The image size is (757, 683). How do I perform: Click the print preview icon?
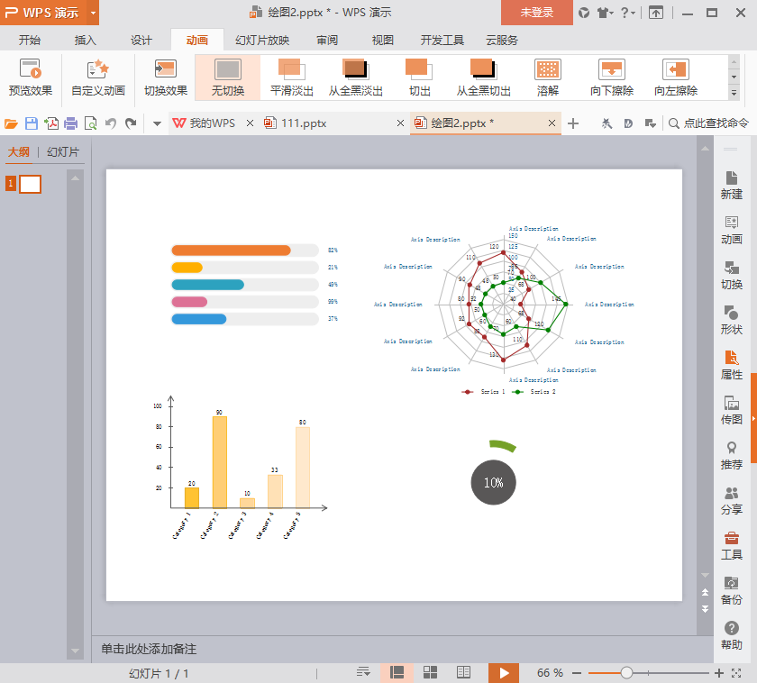coord(91,124)
